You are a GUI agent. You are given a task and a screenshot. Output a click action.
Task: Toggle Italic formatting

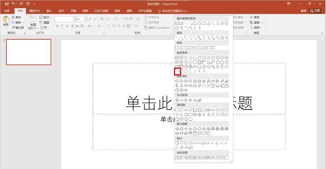(62, 26)
